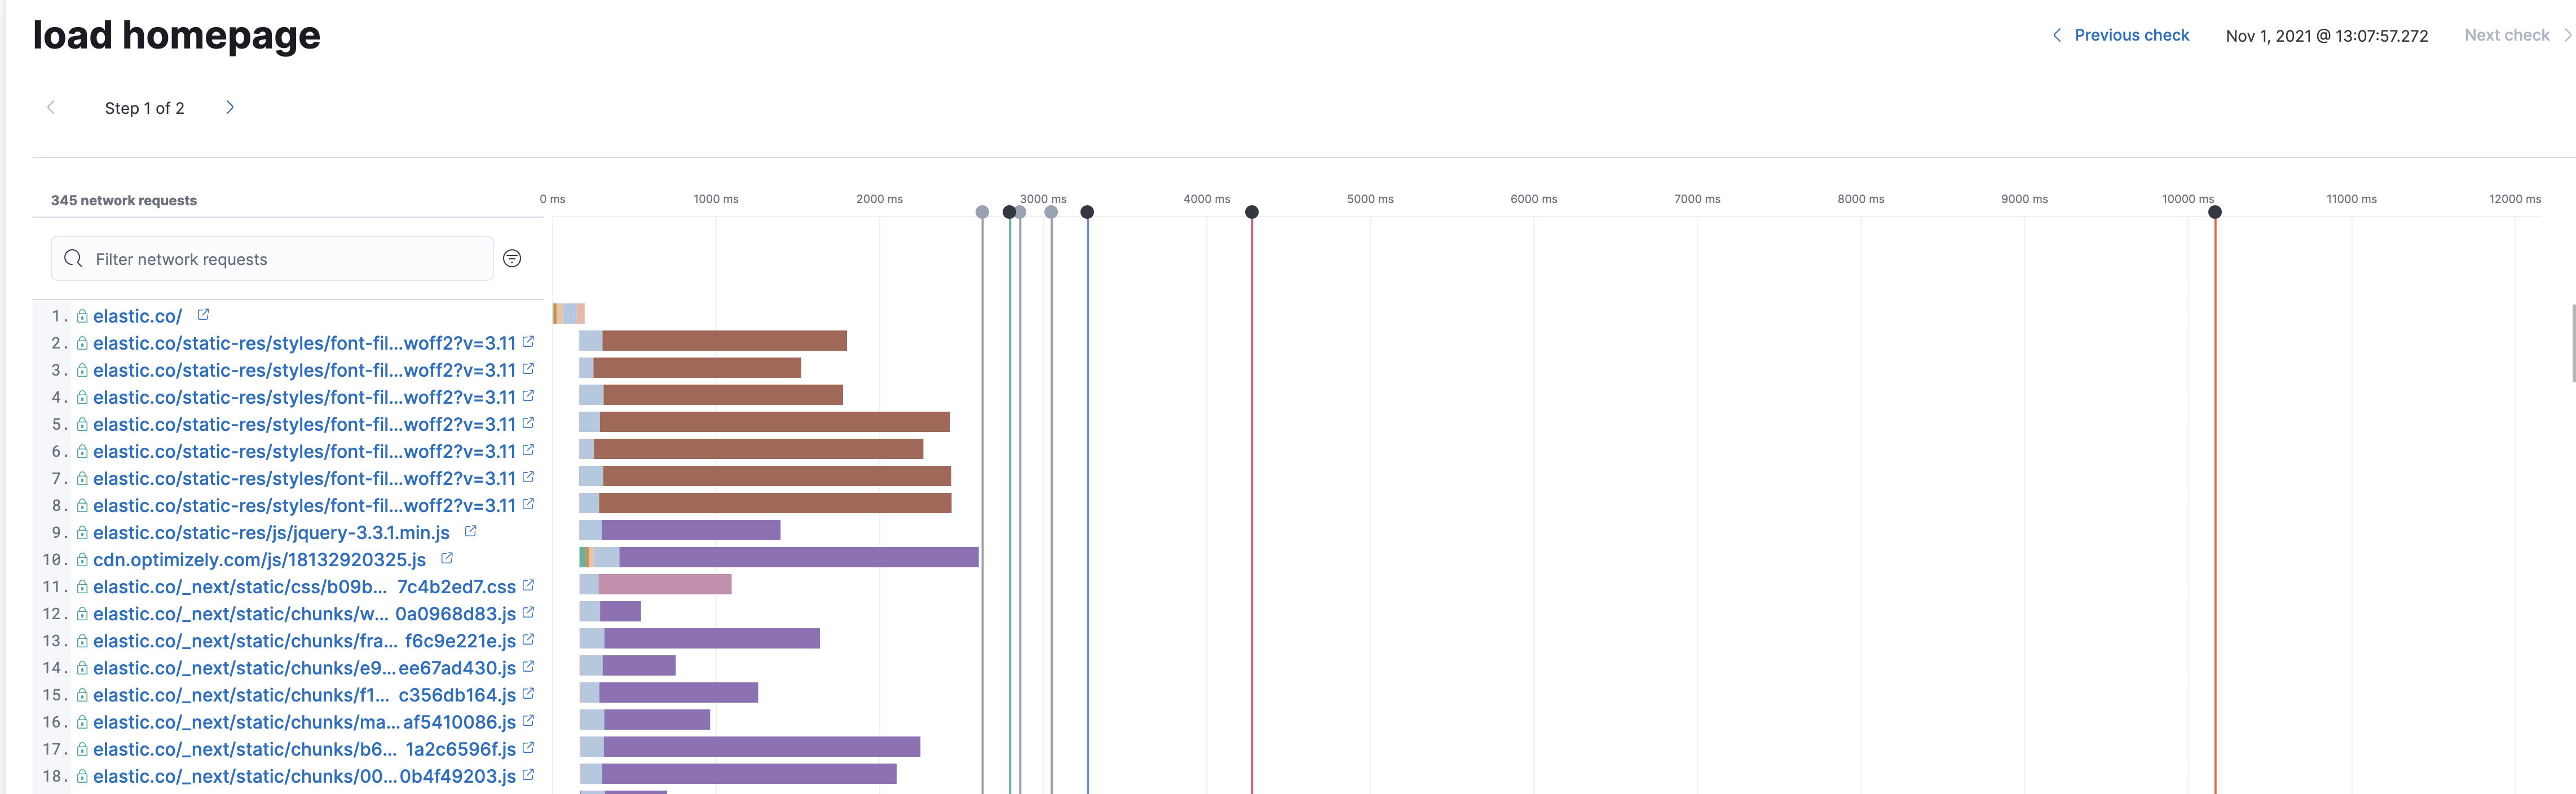The height and width of the screenshot is (794, 2576).
Task: Select purple bar for jquery request row 9
Action: [691, 529]
